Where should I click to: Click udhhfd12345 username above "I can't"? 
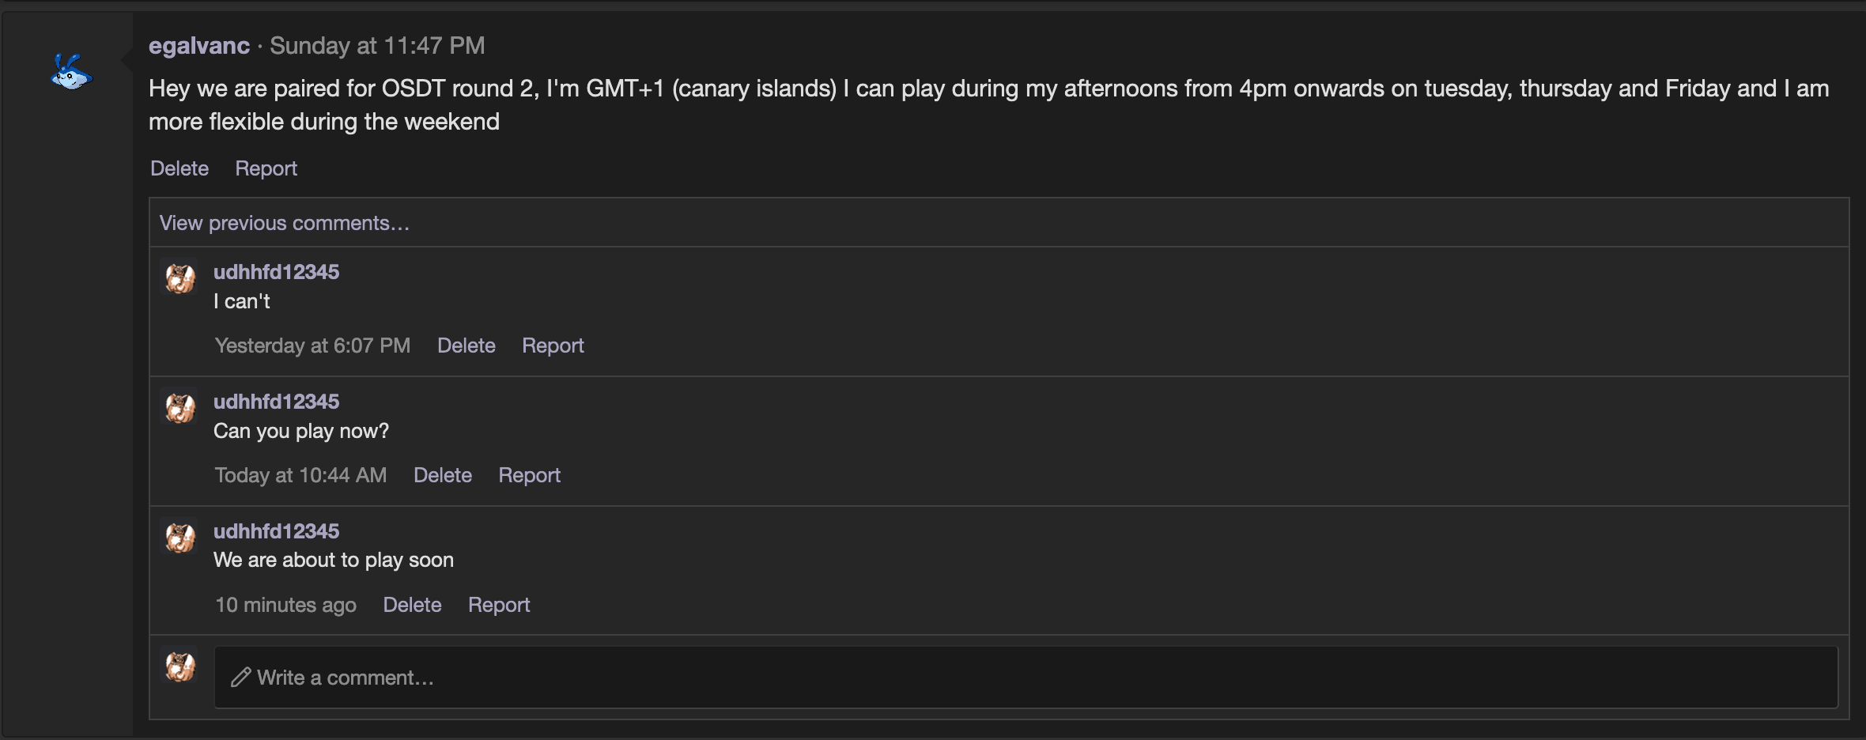276,272
